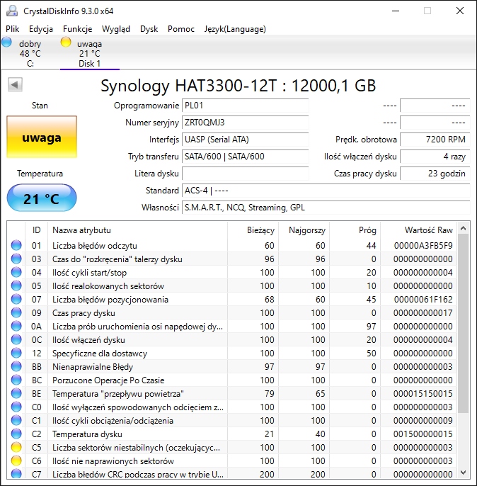The image size is (477, 486).
Task: Close the CrystalDiskInfo window
Action: click(x=460, y=11)
